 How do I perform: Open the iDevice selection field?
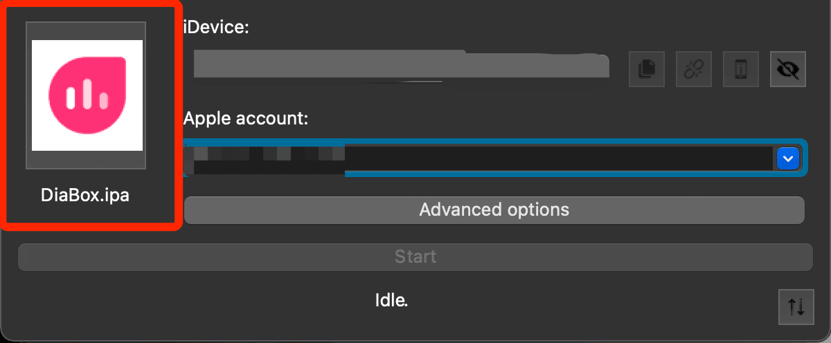click(x=402, y=64)
